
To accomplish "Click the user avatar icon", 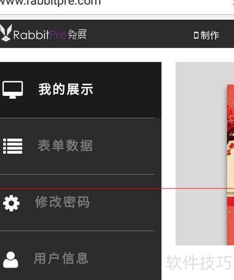I will (11, 259).
